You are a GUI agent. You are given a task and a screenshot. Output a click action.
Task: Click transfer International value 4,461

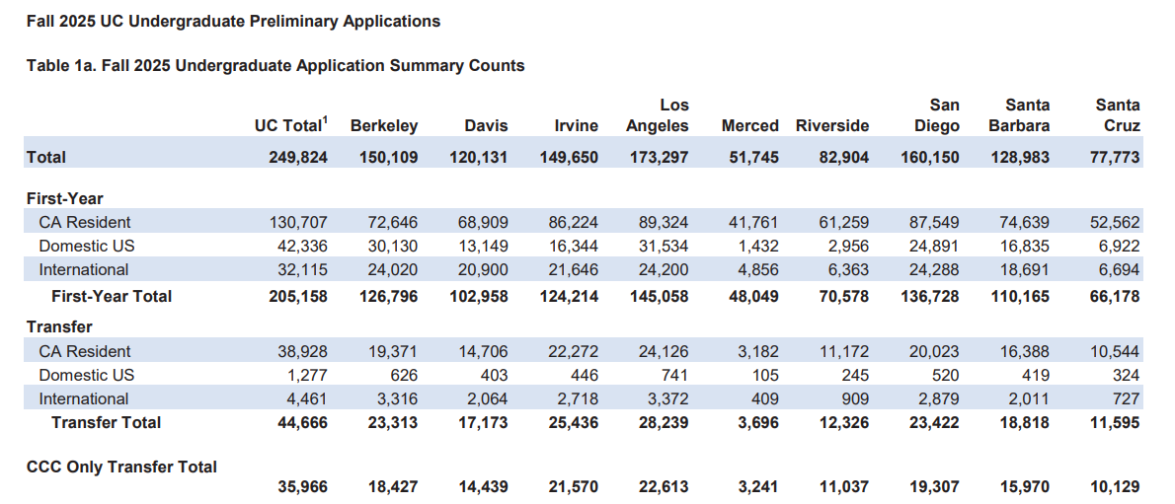tap(308, 398)
